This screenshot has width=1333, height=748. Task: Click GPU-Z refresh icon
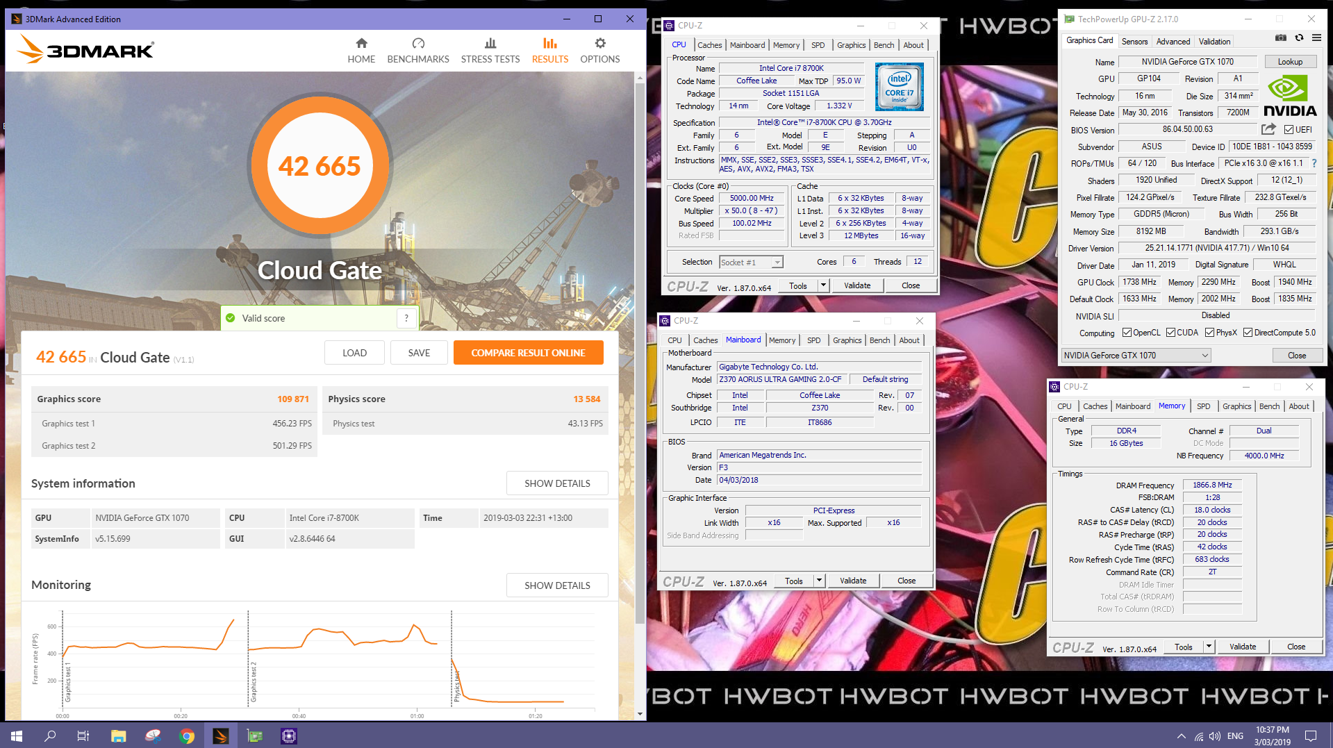click(x=1299, y=38)
